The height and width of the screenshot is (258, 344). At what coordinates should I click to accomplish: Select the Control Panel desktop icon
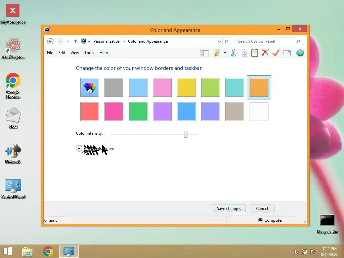(x=13, y=189)
